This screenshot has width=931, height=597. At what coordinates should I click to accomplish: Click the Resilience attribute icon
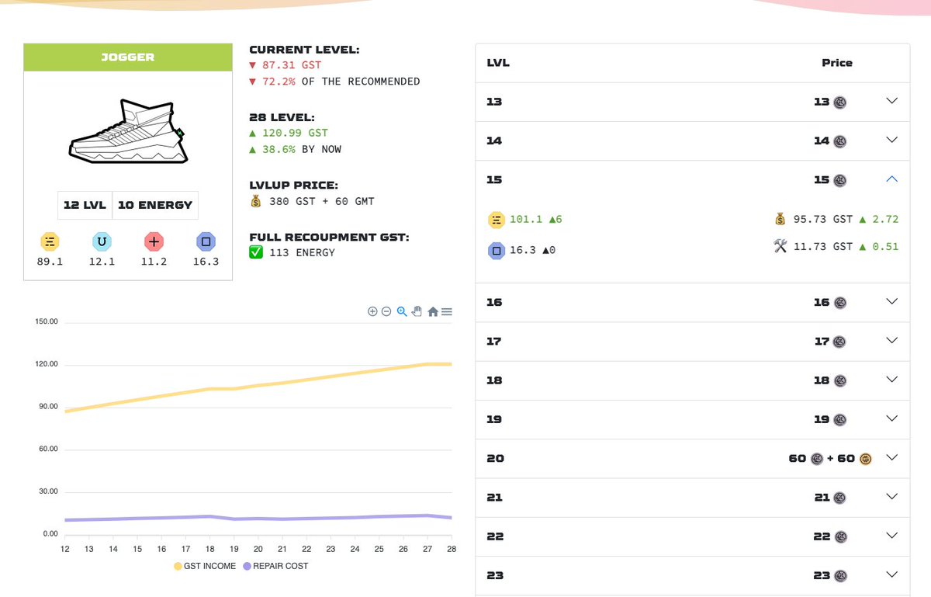[206, 241]
